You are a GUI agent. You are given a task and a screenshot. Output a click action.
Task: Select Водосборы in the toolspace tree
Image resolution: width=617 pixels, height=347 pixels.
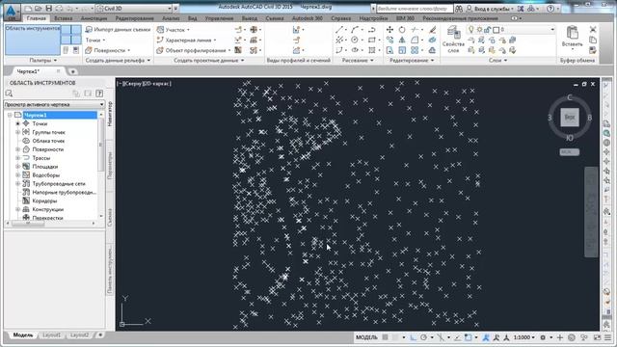click(46, 175)
